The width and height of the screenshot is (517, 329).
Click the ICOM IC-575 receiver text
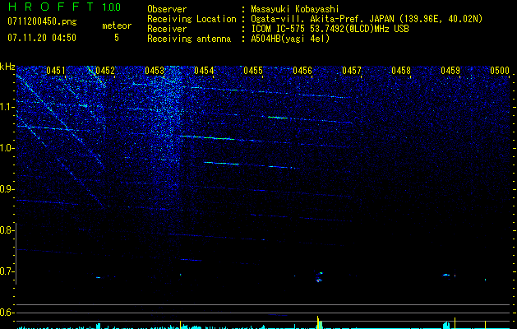point(330,29)
